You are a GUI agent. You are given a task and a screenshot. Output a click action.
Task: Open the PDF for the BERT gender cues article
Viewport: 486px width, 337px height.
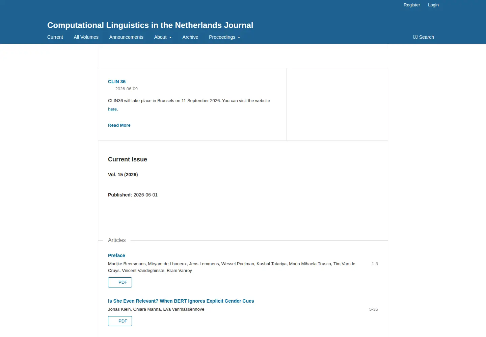click(x=120, y=321)
